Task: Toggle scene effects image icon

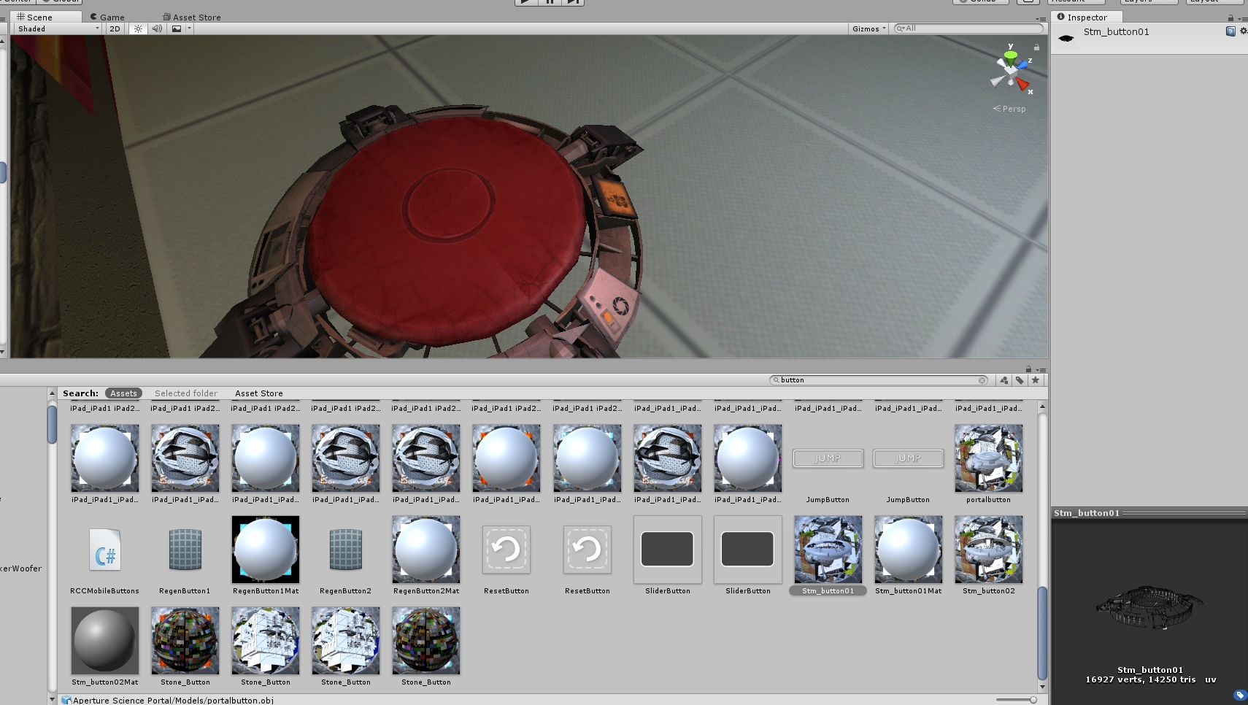Action: coord(176,28)
